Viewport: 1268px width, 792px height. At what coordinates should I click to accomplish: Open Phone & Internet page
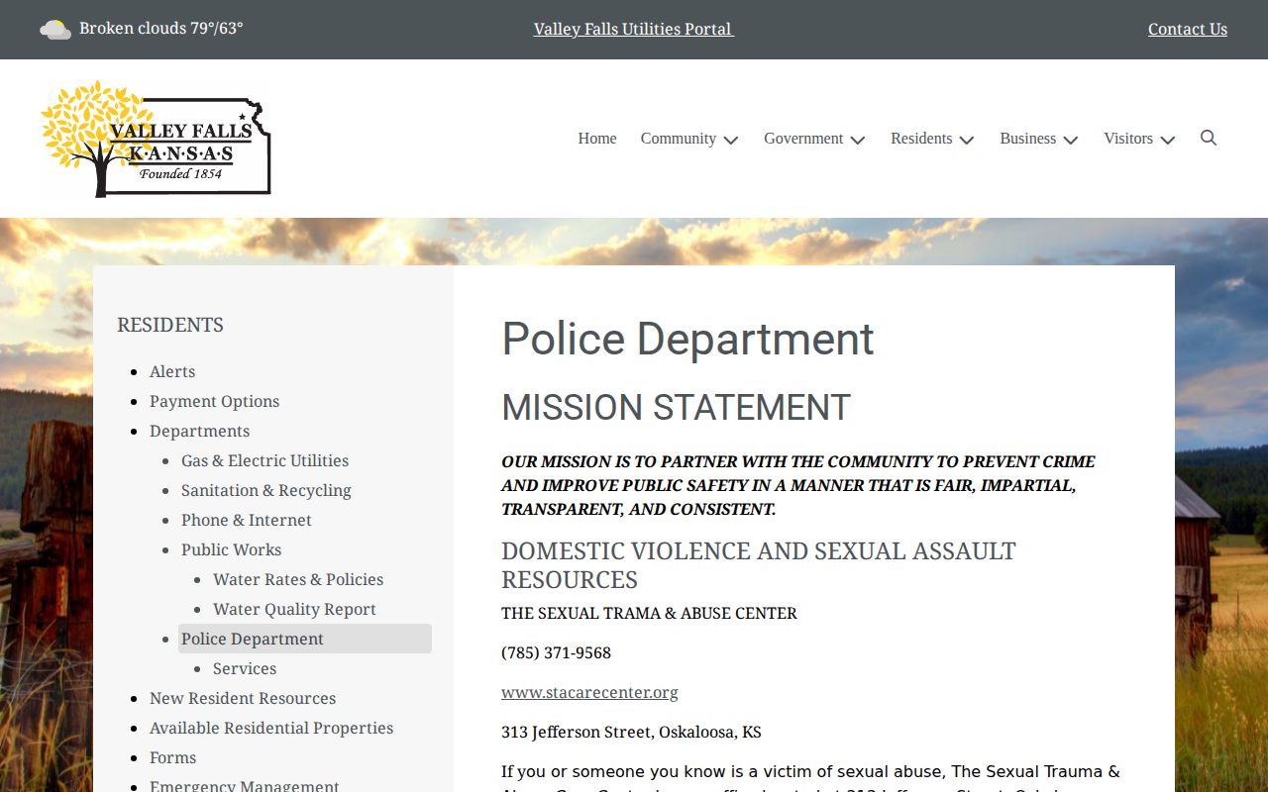pyautogui.click(x=246, y=520)
